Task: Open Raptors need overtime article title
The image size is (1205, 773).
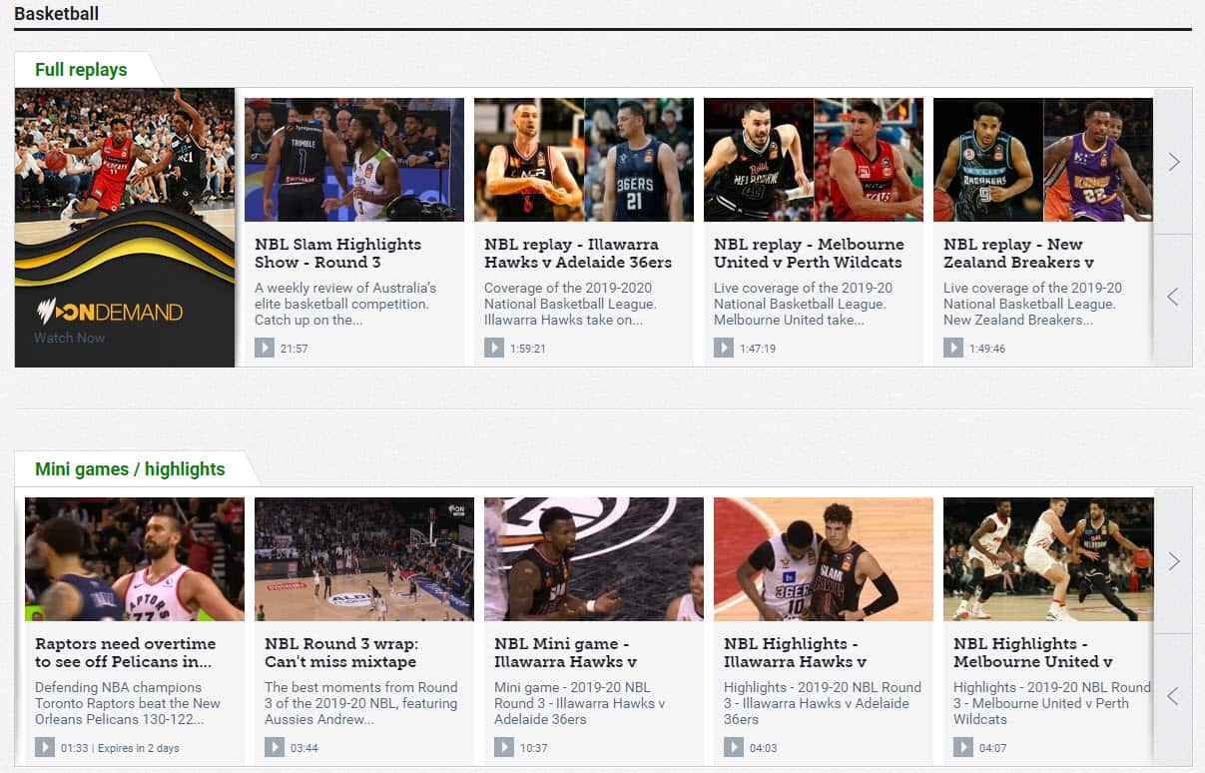Action: pos(125,652)
